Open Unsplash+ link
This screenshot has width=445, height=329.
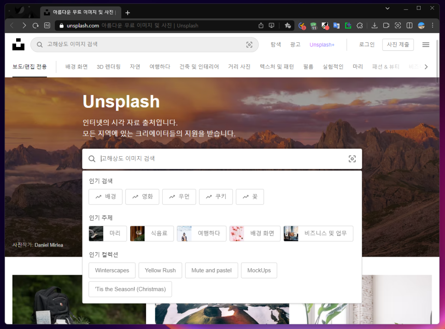pos(322,45)
